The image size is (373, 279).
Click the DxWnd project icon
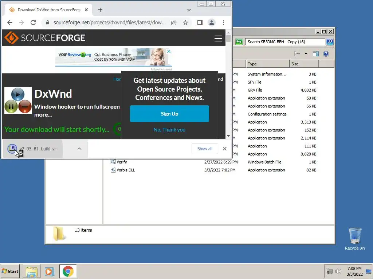(18, 100)
